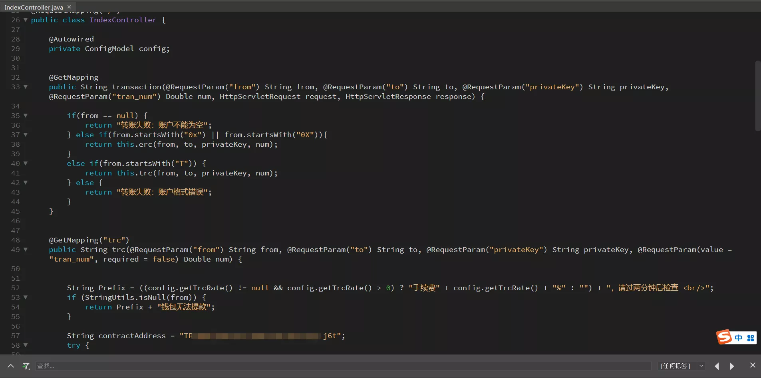Close the find bar with its X icon
The height and width of the screenshot is (378, 761).
[753, 365]
